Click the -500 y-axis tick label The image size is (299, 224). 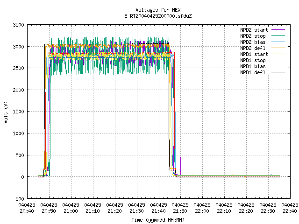(x=19, y=199)
